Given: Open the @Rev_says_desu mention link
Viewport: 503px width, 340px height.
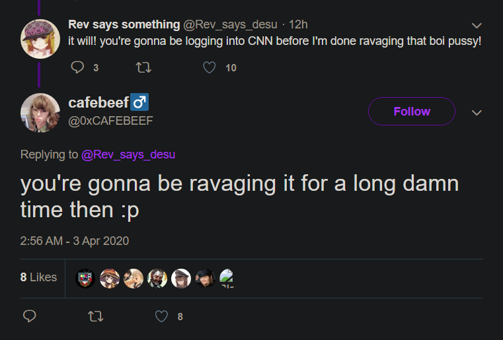Looking at the screenshot, I should pos(128,154).
